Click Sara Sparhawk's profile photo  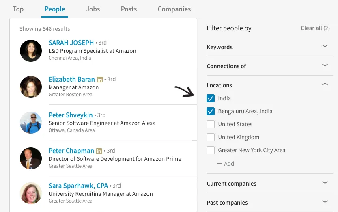(31, 193)
